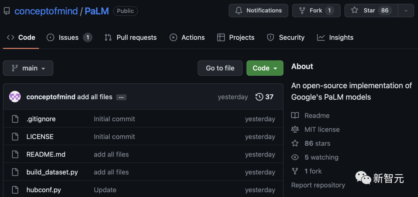Click the Go to file button
The width and height of the screenshot is (418, 197).
pyautogui.click(x=220, y=68)
